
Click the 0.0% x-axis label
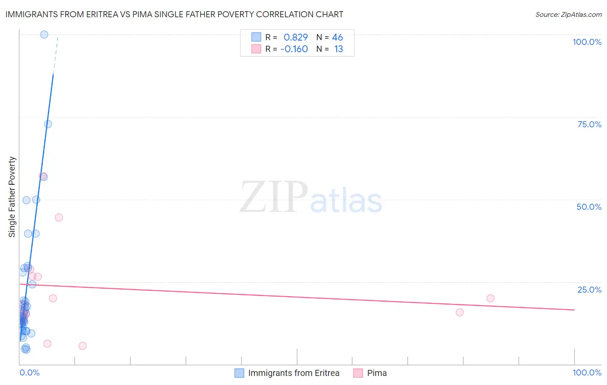29,372
